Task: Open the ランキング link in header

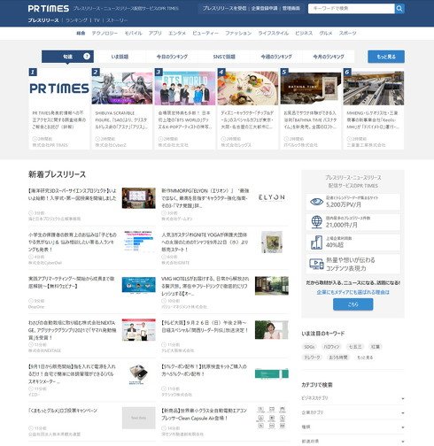Action: tap(76, 20)
